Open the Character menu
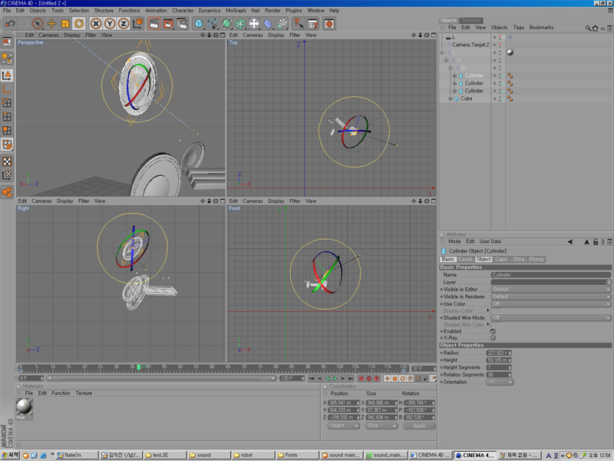Viewport: 614px width, 461px height. (x=183, y=11)
